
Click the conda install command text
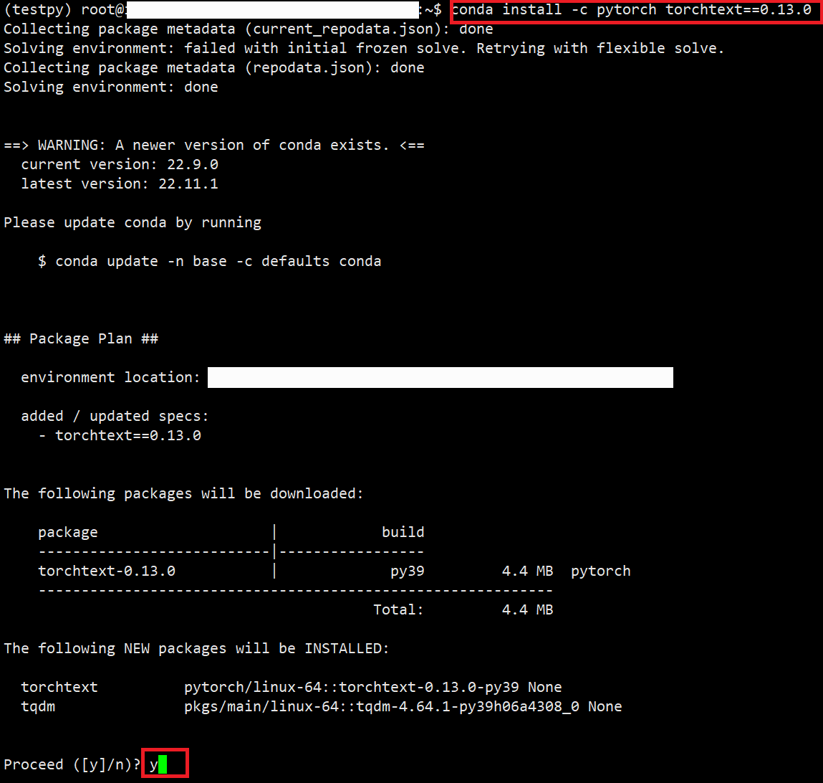(x=632, y=10)
